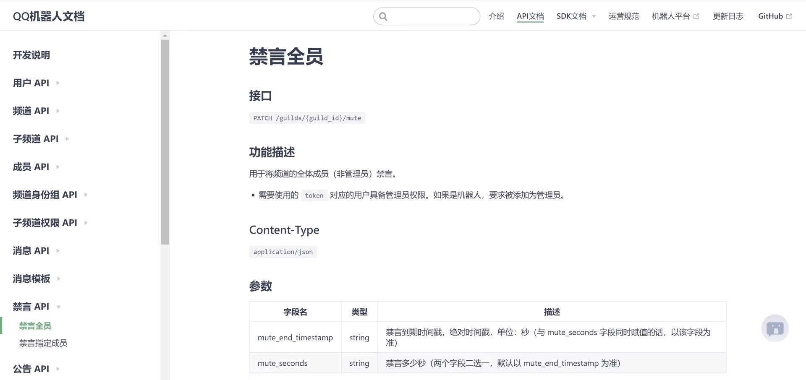
Task: Open the 运营规范 menu item
Action: [x=624, y=16]
